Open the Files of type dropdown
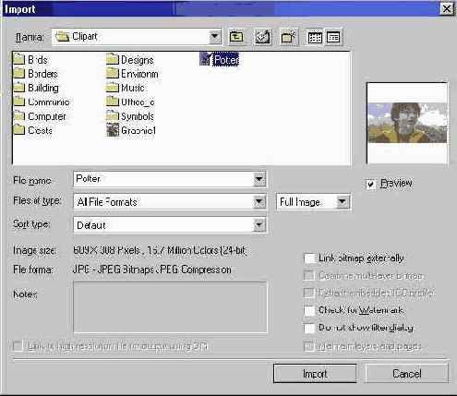This screenshot has width=457, height=396. [259, 202]
